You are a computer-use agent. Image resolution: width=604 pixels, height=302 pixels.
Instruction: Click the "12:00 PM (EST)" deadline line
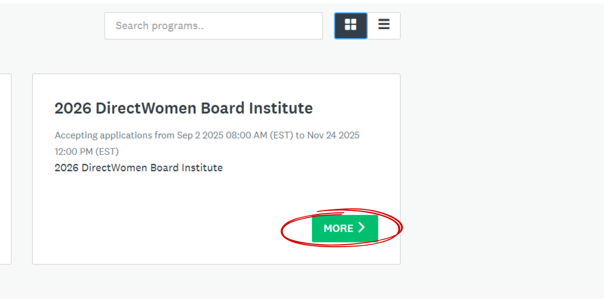(87, 152)
